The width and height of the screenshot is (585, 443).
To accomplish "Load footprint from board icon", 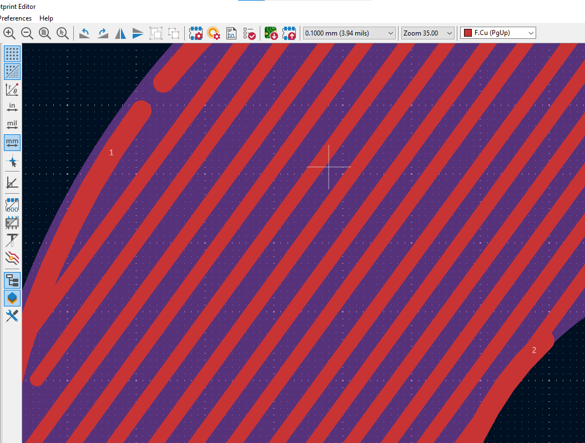I will pos(271,33).
